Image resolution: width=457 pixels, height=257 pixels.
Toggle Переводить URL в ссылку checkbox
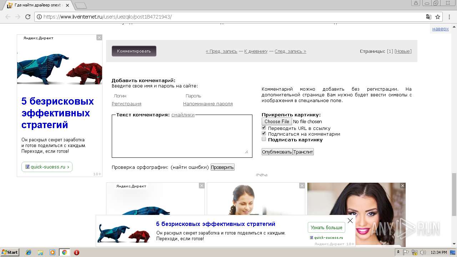[264, 127]
